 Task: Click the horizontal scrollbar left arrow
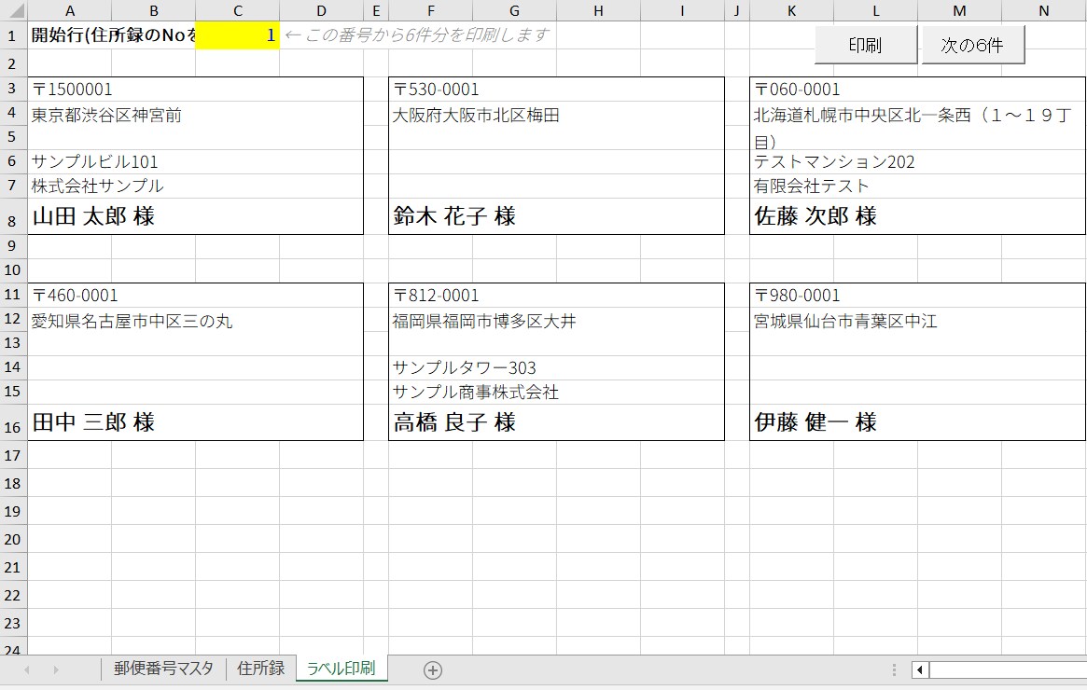920,669
